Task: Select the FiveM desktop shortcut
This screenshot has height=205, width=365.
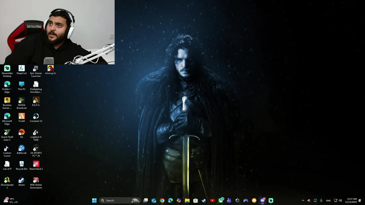Action: (x=22, y=118)
